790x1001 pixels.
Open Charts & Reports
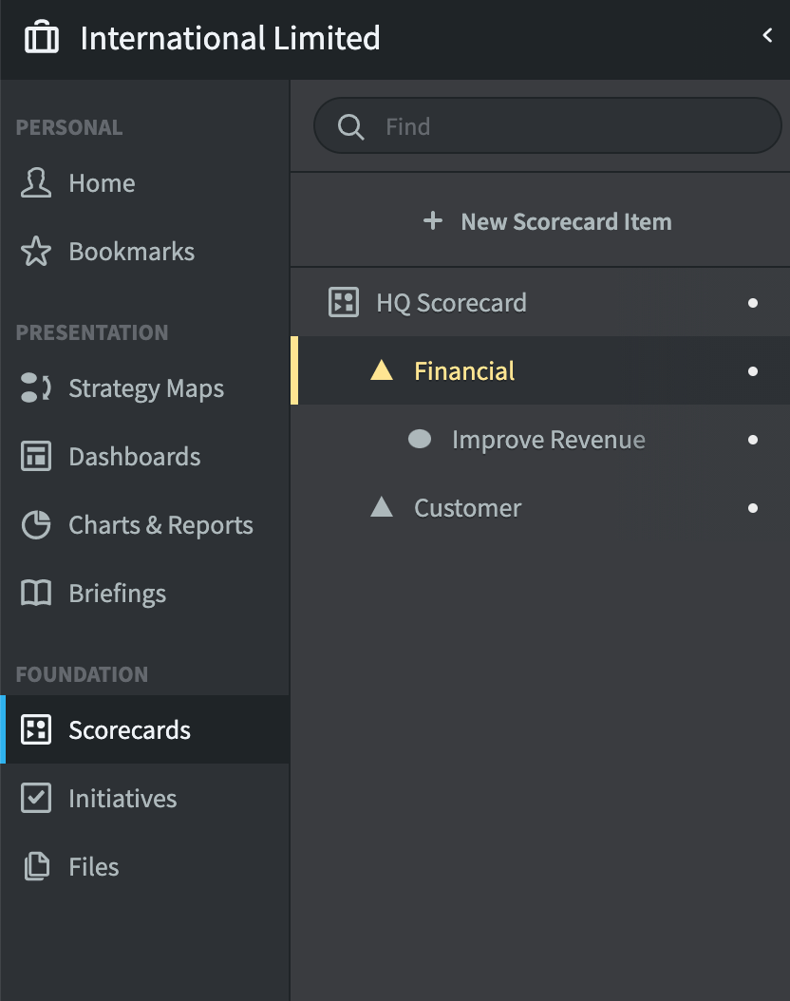pos(160,524)
